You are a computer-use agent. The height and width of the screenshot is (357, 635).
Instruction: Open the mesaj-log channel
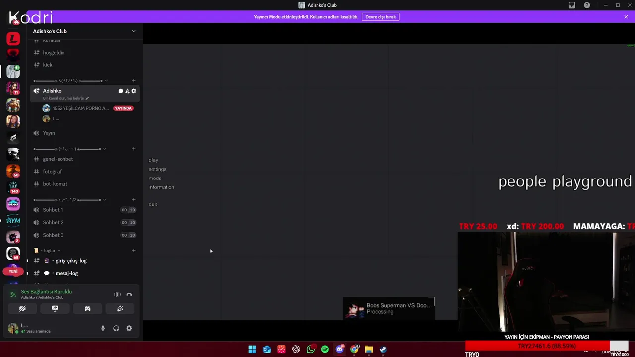(84, 273)
